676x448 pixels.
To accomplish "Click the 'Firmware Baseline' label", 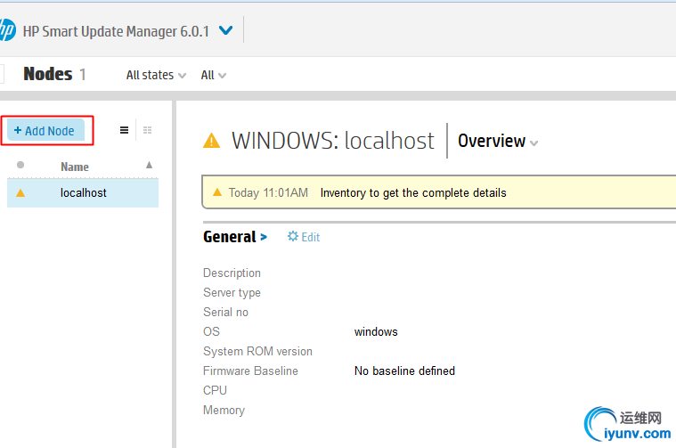I will [250, 371].
